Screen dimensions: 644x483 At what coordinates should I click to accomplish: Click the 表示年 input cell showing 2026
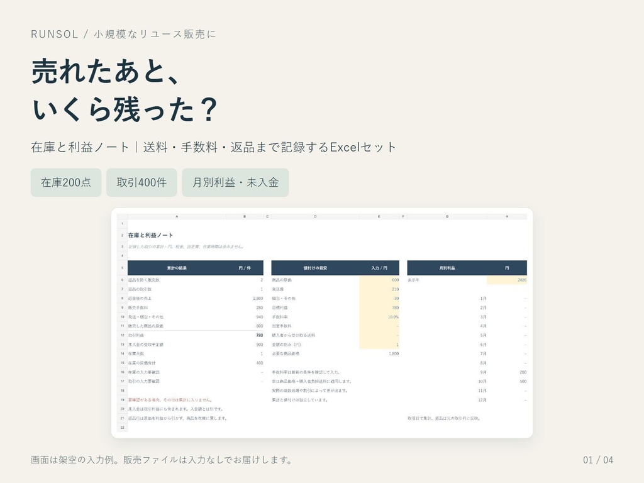coord(507,280)
